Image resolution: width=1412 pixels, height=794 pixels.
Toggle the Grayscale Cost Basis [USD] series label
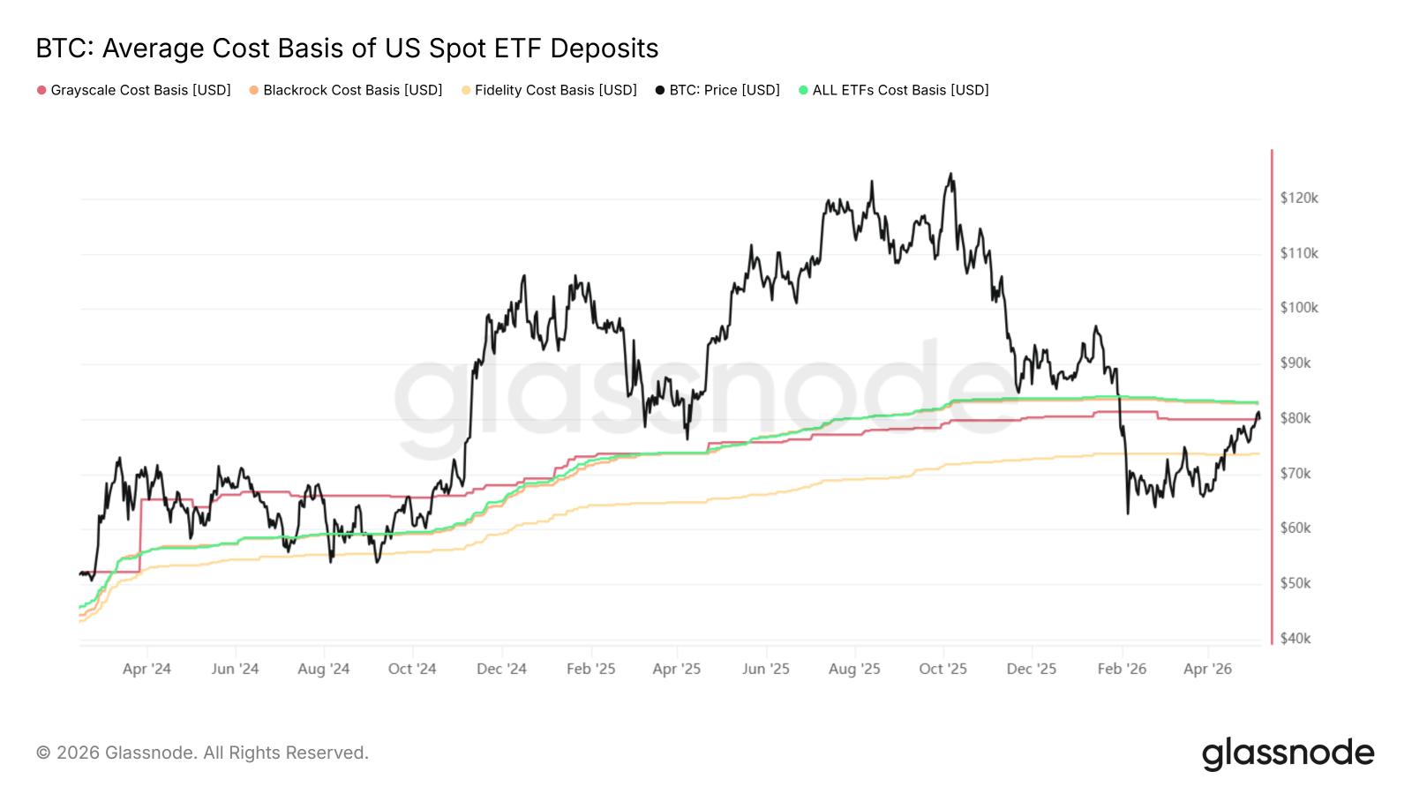tap(141, 90)
